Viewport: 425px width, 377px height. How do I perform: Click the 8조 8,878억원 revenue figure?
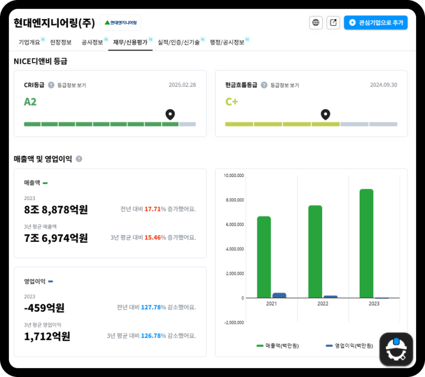(x=56, y=209)
